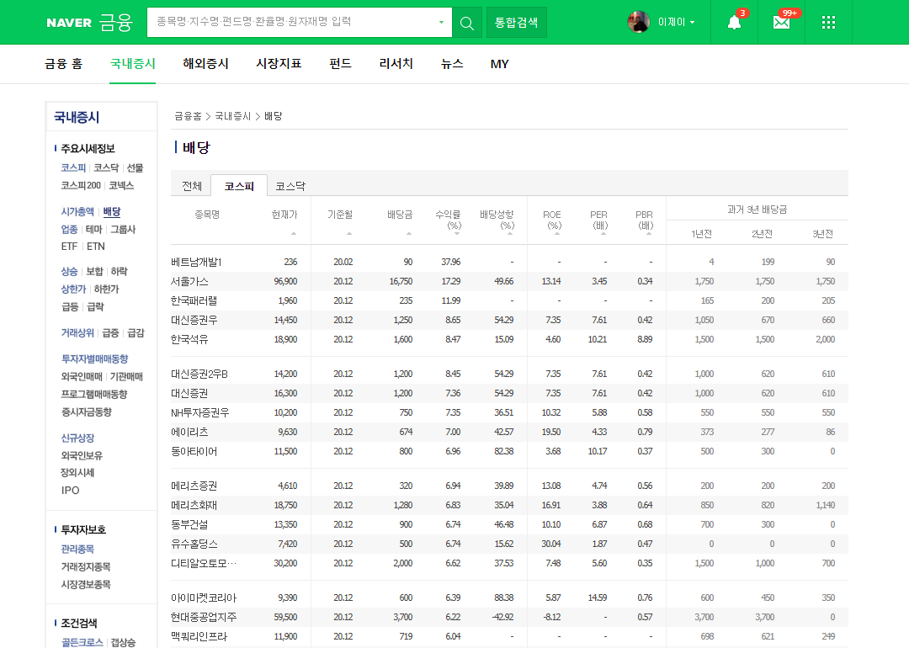
Task: Sort by 배당금 column arrow
Action: click(409, 234)
